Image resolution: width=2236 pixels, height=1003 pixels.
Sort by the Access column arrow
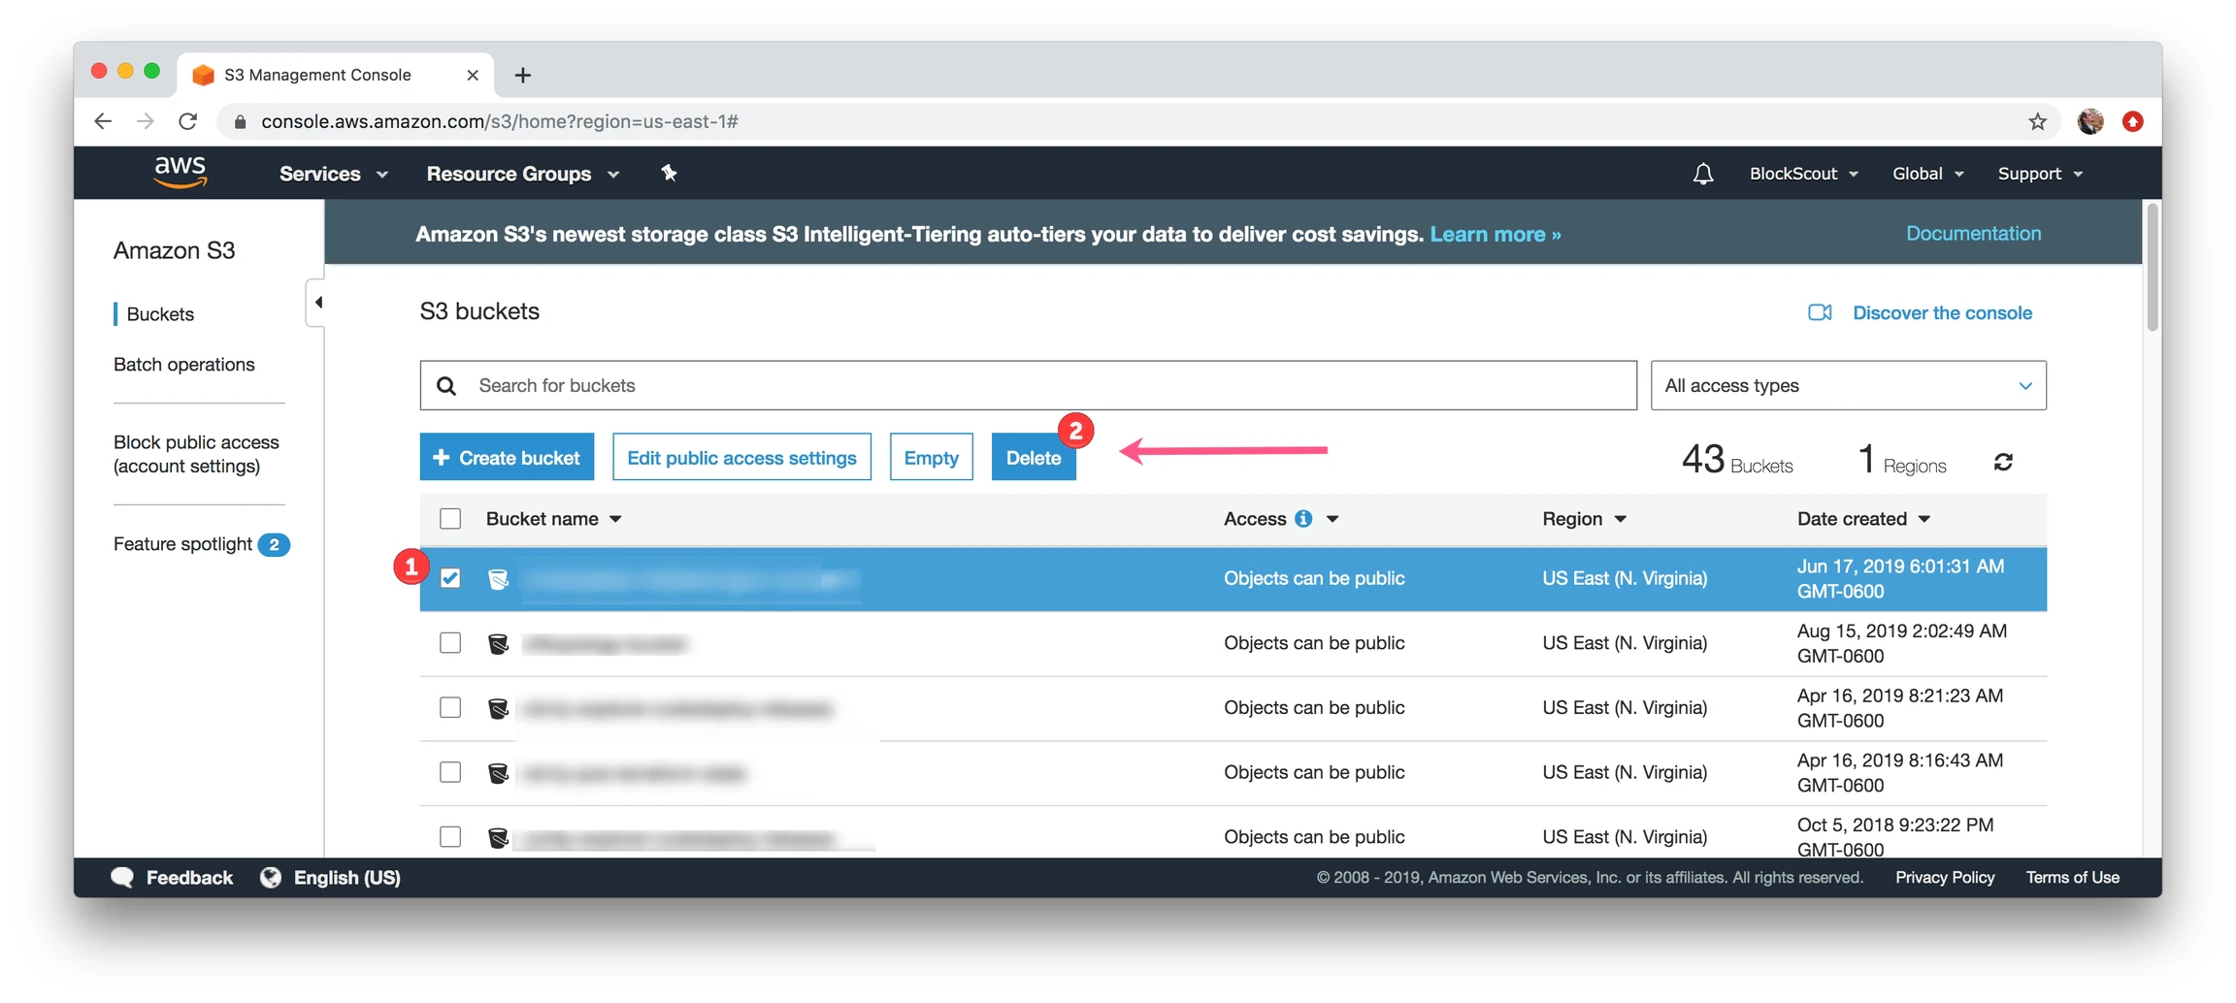coord(1332,520)
